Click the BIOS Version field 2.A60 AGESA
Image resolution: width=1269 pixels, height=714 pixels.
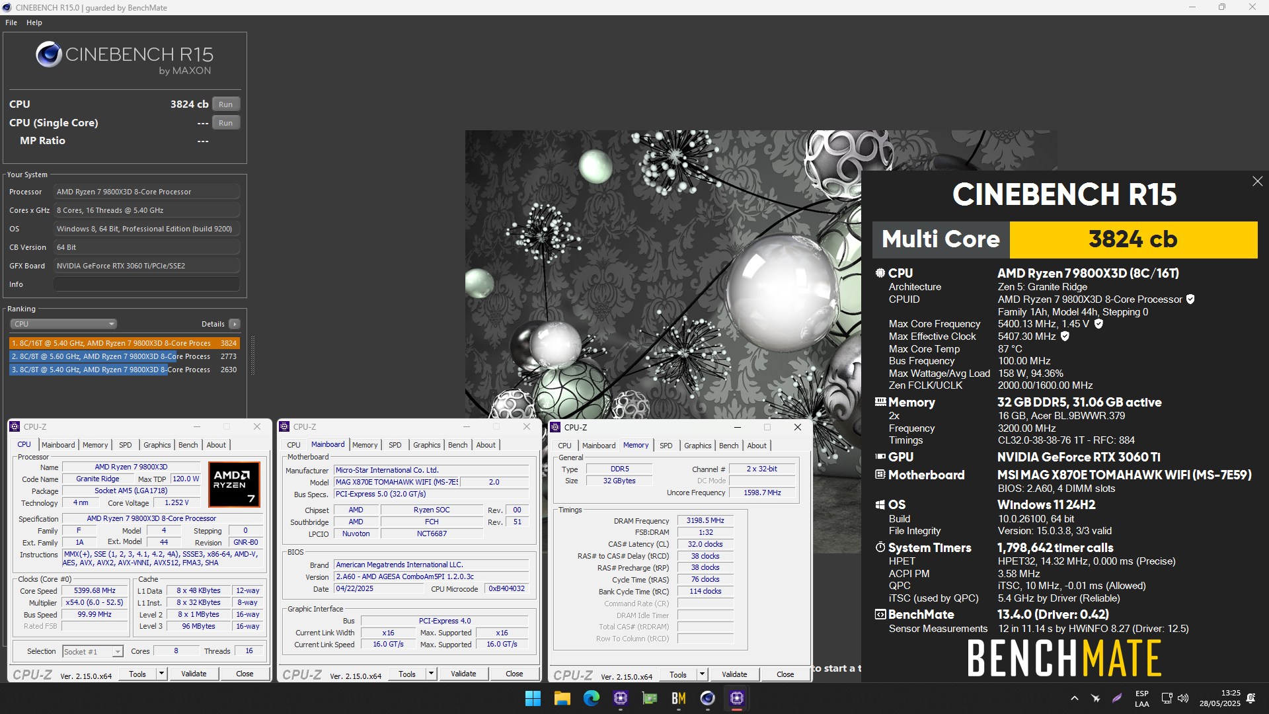431,576
